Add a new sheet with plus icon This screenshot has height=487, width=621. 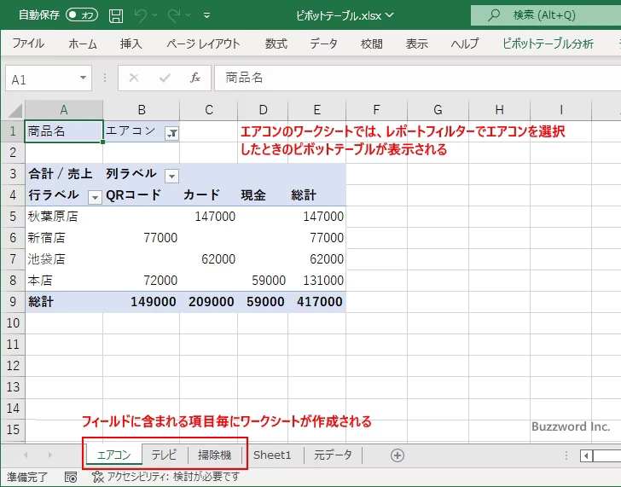click(397, 455)
